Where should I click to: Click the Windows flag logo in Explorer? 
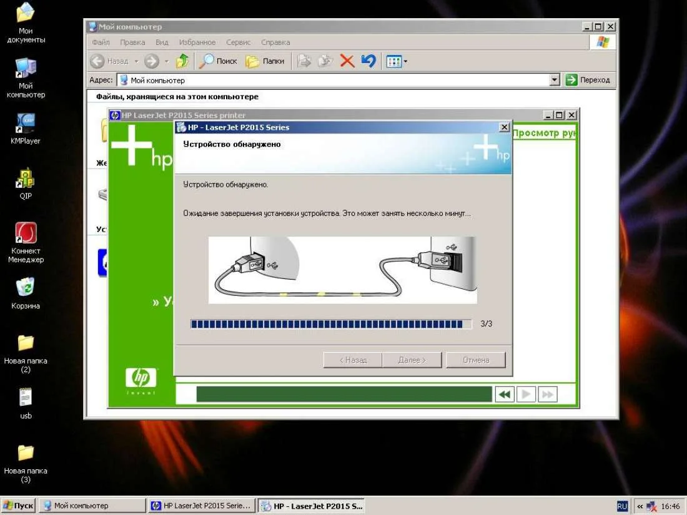[x=603, y=42]
